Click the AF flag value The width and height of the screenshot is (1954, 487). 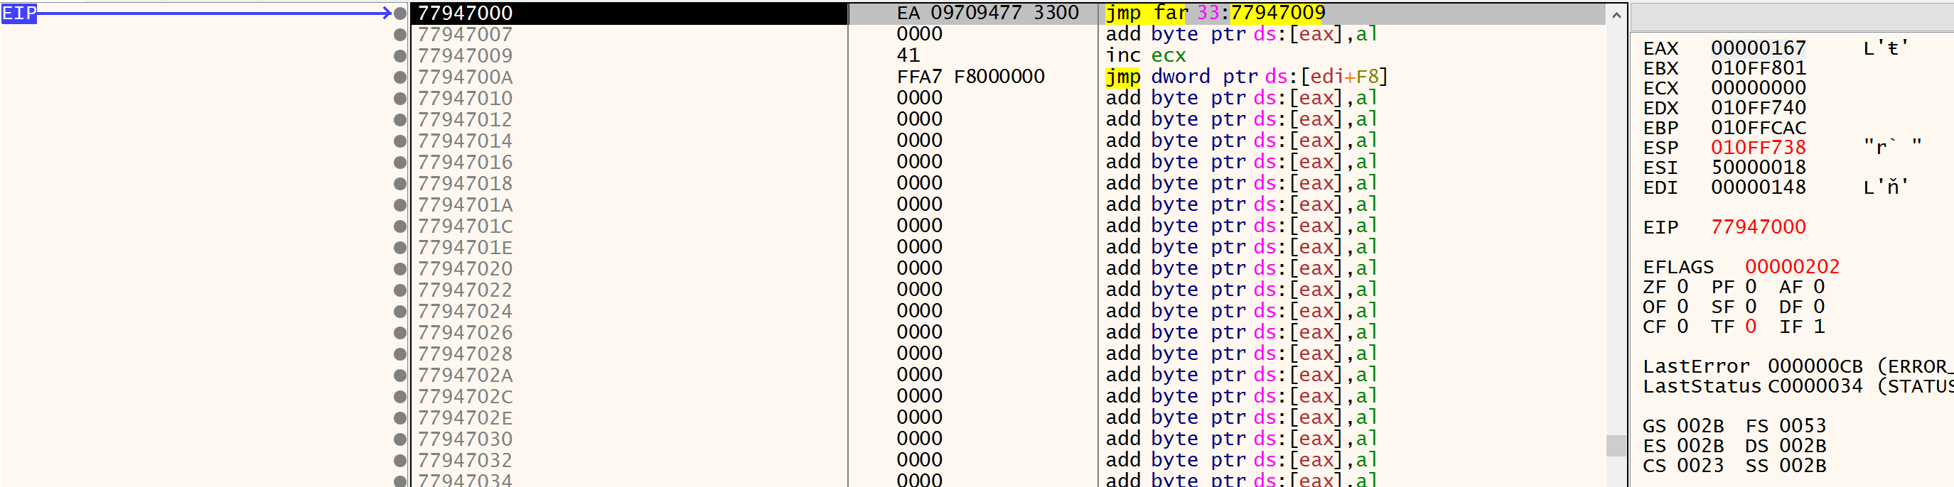click(x=1819, y=287)
